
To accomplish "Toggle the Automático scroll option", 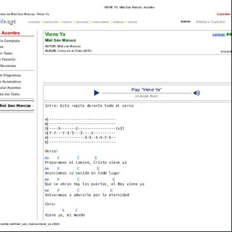I will pyautogui.click(x=11, y=81).
